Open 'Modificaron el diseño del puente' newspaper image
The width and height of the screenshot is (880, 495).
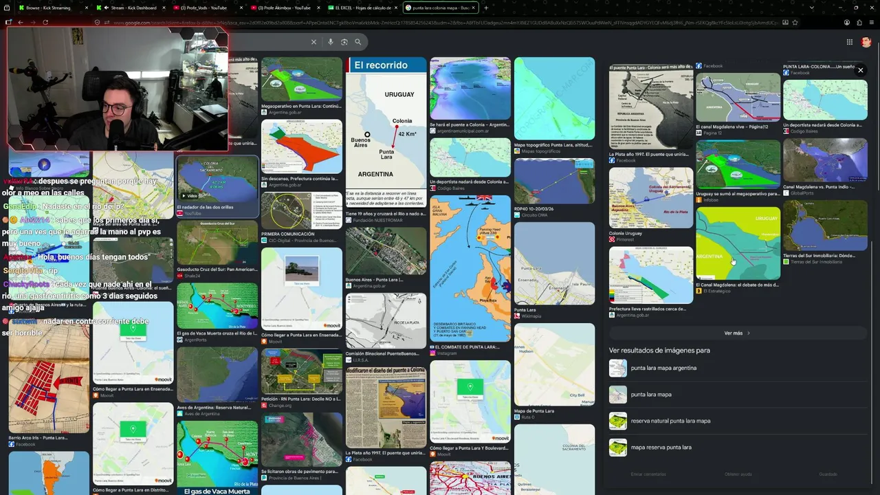point(386,407)
